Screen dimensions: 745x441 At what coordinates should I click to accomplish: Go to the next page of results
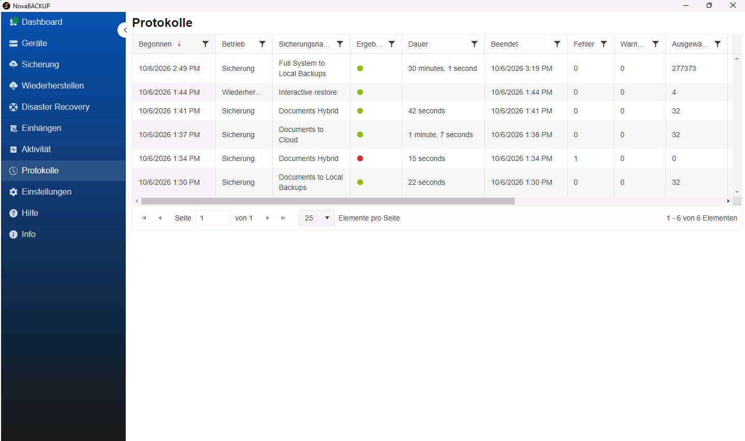(267, 218)
